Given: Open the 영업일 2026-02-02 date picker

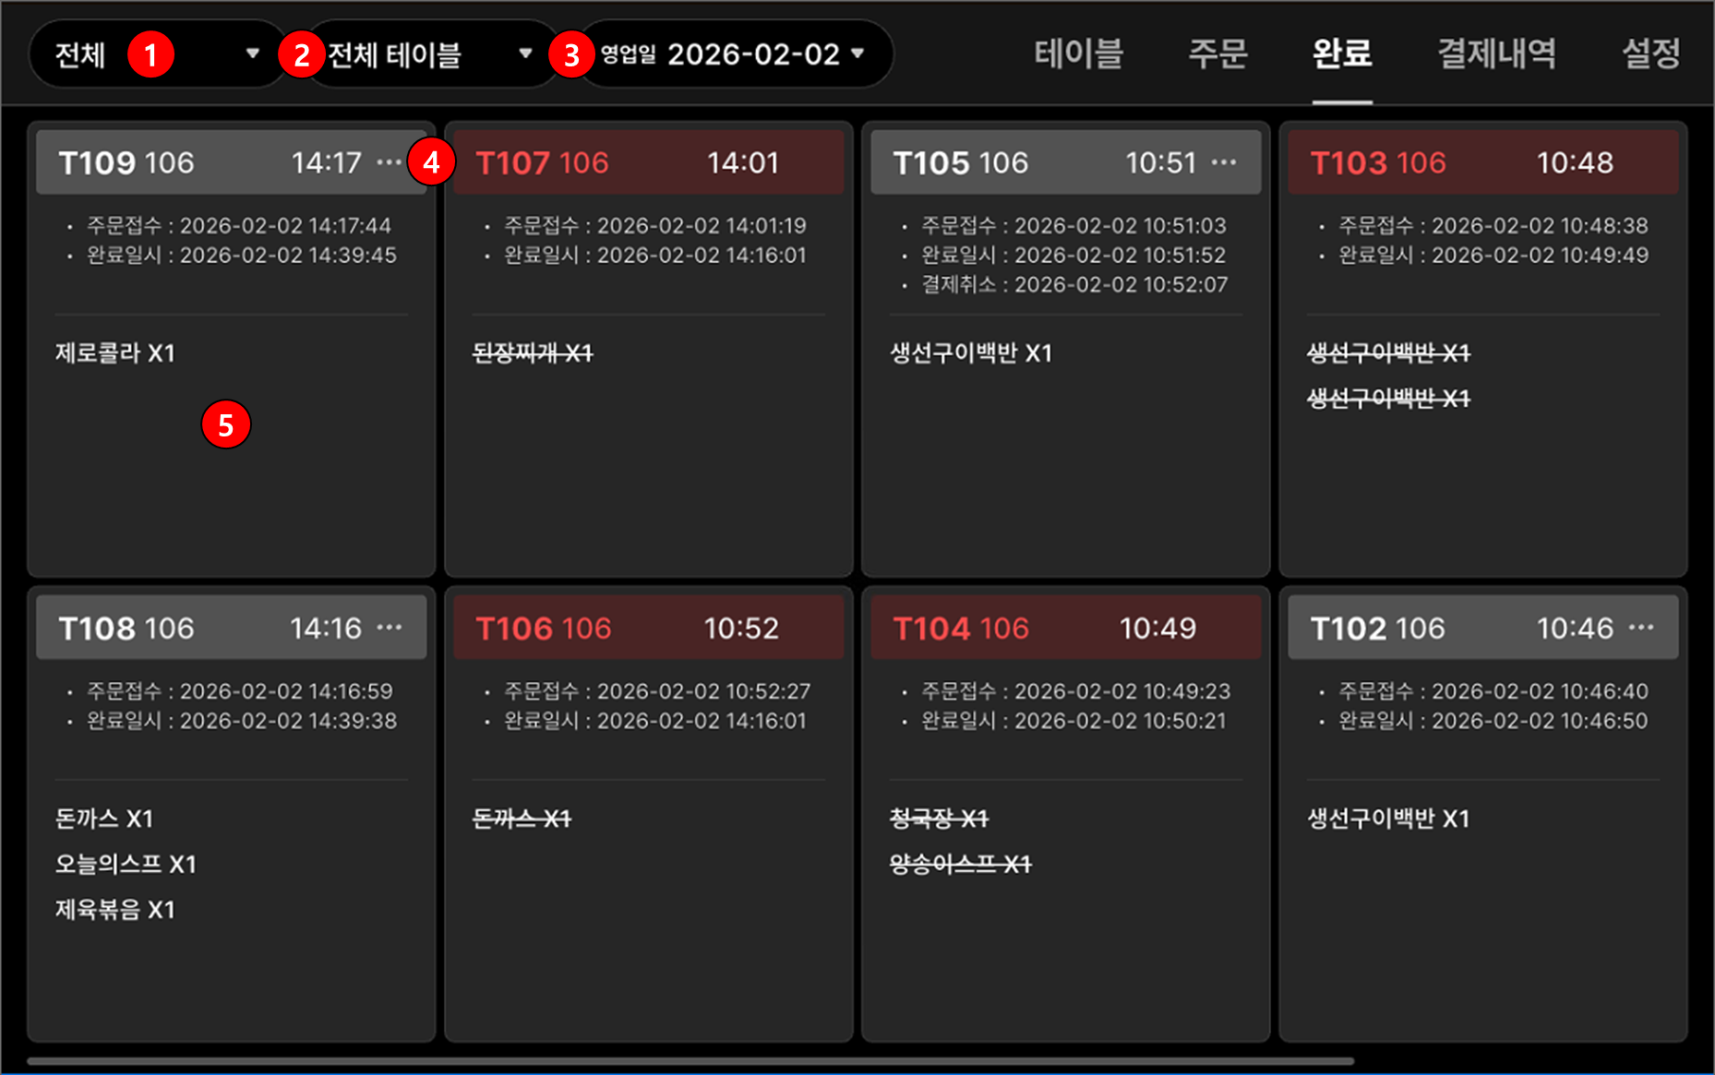Looking at the screenshot, I should (x=735, y=54).
